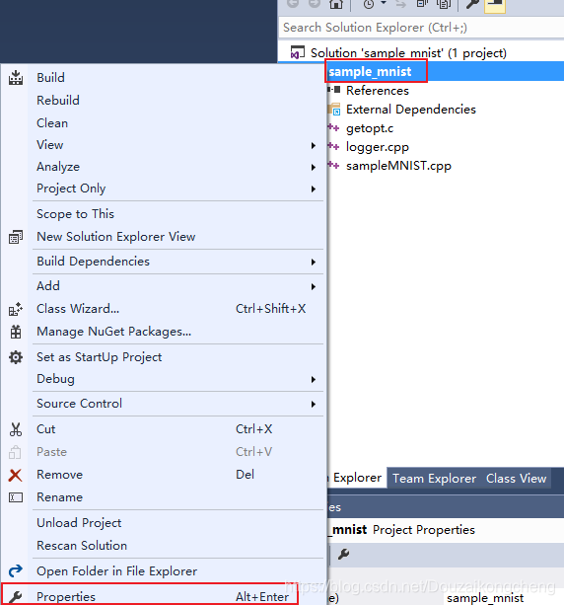Click the Collapse All toolbar icon
The width and height of the screenshot is (564, 605).
point(422,4)
